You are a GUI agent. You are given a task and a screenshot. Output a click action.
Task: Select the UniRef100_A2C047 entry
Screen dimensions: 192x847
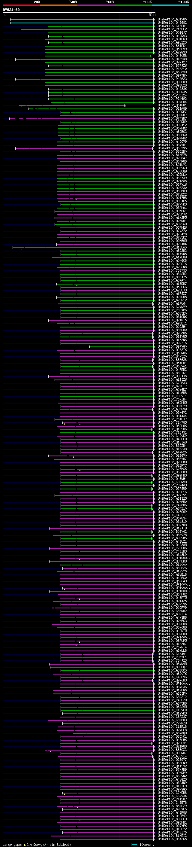point(172,158)
